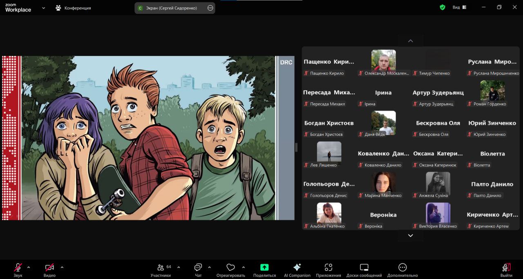Expand the arrow next to Отреагировать
Image resolution: width=523 pixels, height=279 pixels.
244,268
